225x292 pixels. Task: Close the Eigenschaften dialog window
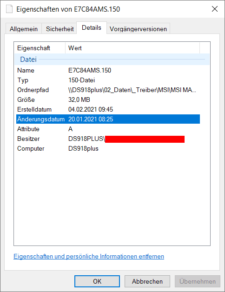coord(215,9)
